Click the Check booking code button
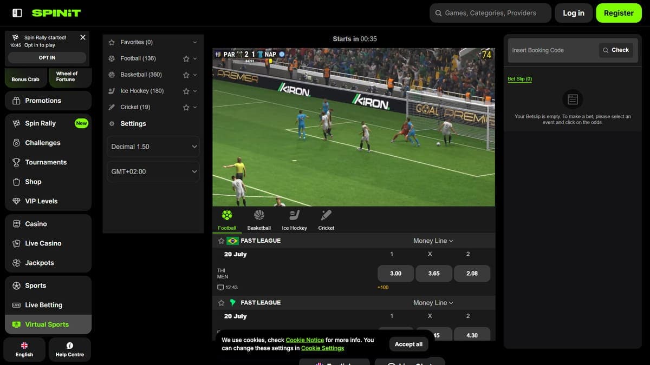Viewport: 650px width, 365px height. [x=616, y=50]
